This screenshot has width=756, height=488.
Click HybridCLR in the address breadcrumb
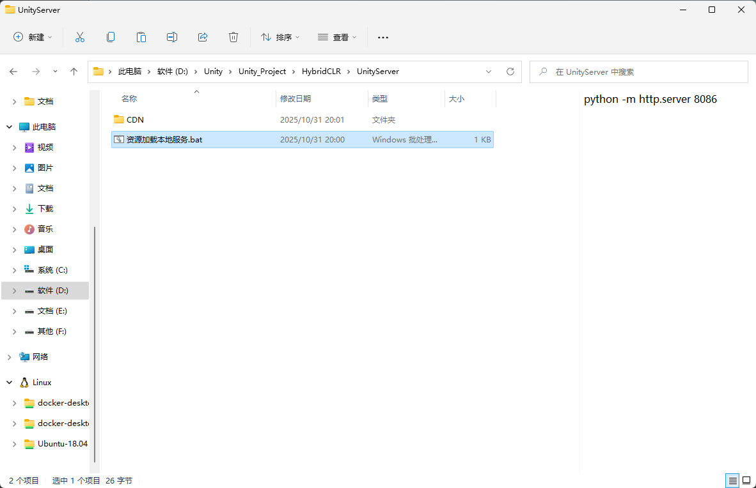tap(321, 72)
